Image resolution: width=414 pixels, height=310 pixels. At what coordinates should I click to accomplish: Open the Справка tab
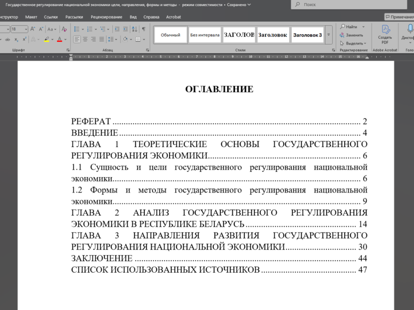(x=151, y=17)
